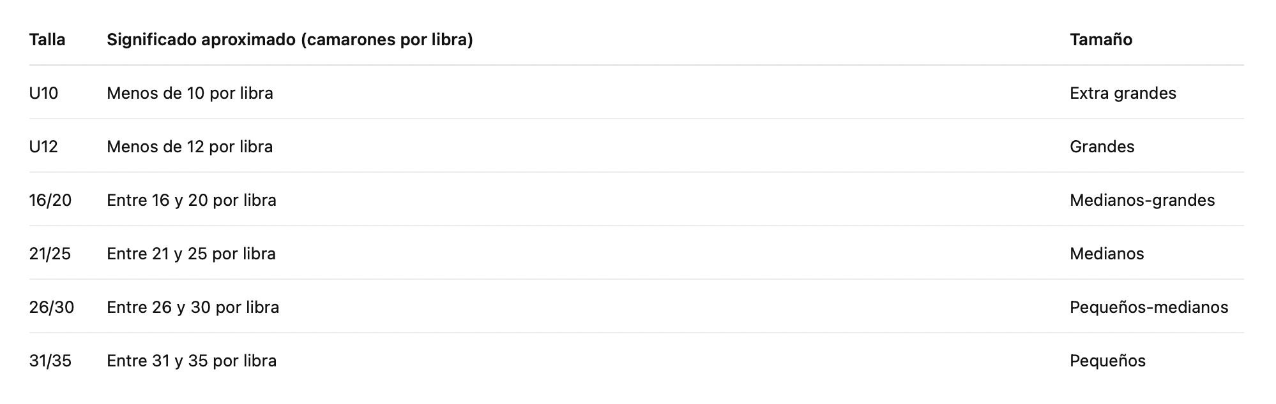This screenshot has width=1276, height=404.
Task: Click the "Significado aproximado" column header
Action: [x=289, y=40]
